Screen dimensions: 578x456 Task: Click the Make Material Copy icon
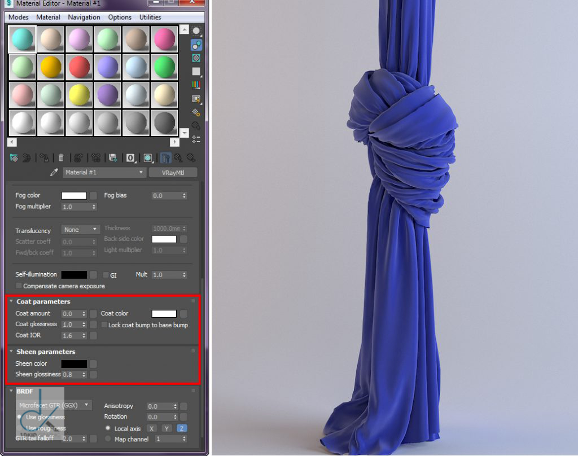coord(78,158)
